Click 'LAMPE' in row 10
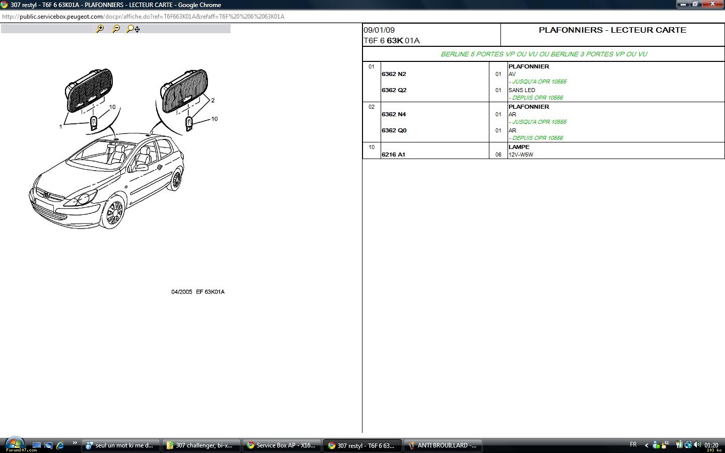The image size is (725, 453). (x=519, y=147)
